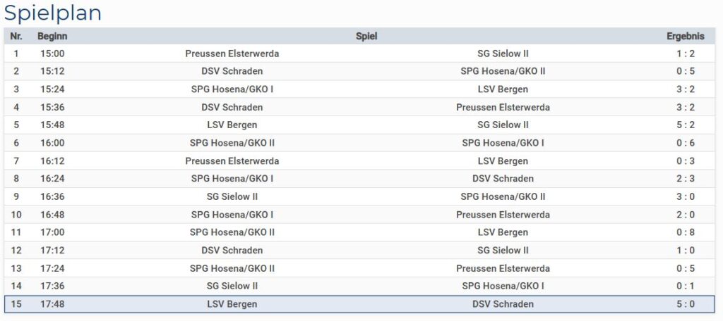Viewport: 723px width, 321px height.
Task: Select LSV Bergen in match 5
Action: pyautogui.click(x=232, y=125)
